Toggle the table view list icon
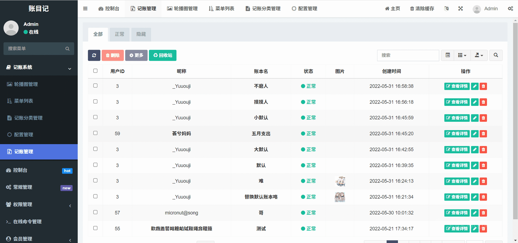This screenshot has width=518, height=243. [x=448, y=55]
